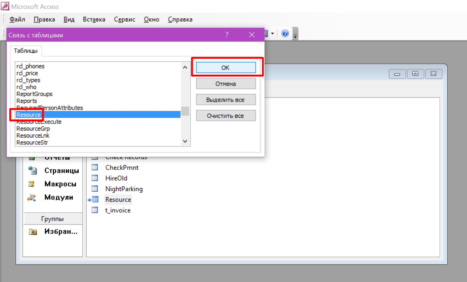Open the Правка menu

tap(44, 20)
